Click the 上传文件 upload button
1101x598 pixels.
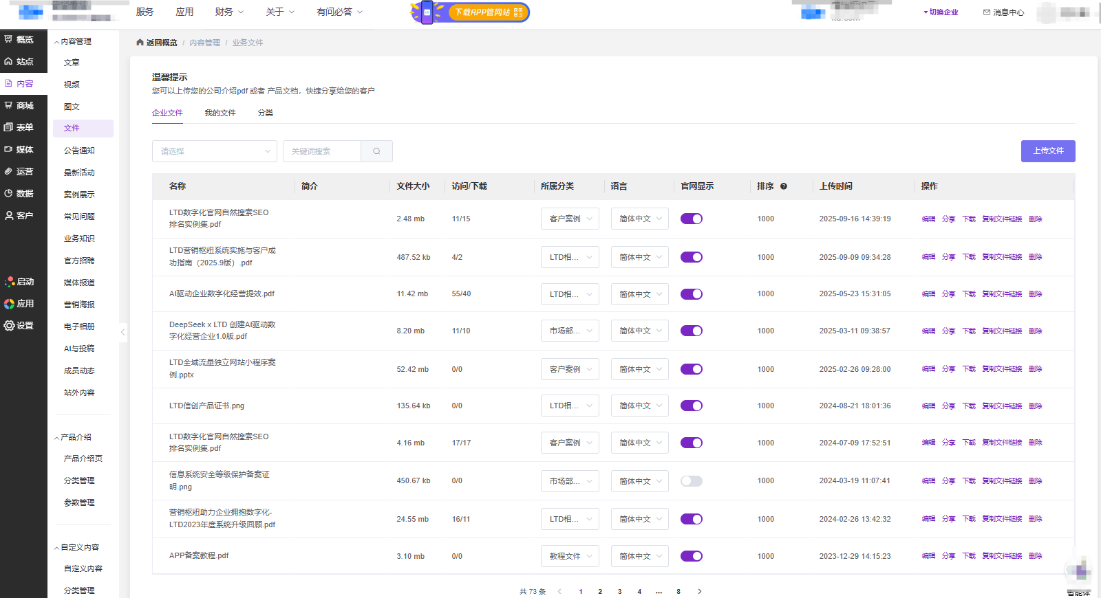click(1047, 151)
